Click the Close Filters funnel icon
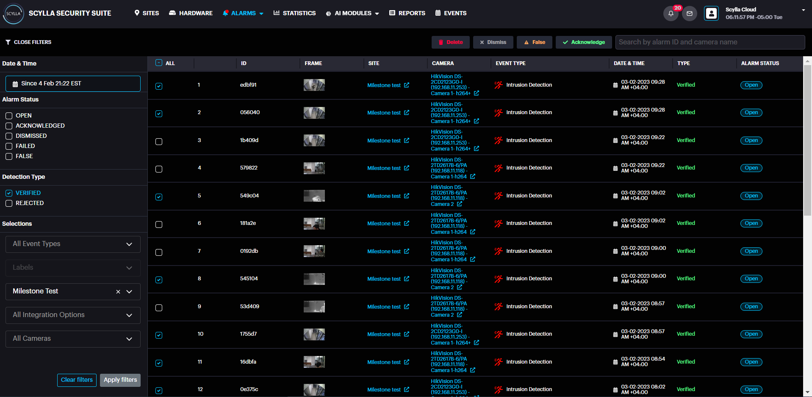 click(x=8, y=42)
